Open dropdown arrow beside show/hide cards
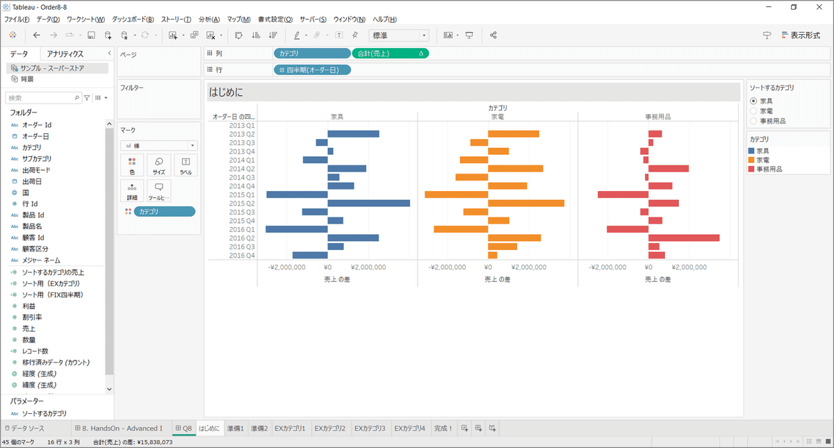Viewport: 834px width, 448px height. 457,35
